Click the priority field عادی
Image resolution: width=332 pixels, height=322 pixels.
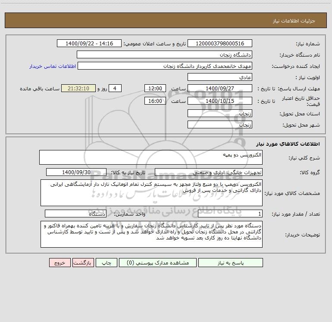click(220, 77)
